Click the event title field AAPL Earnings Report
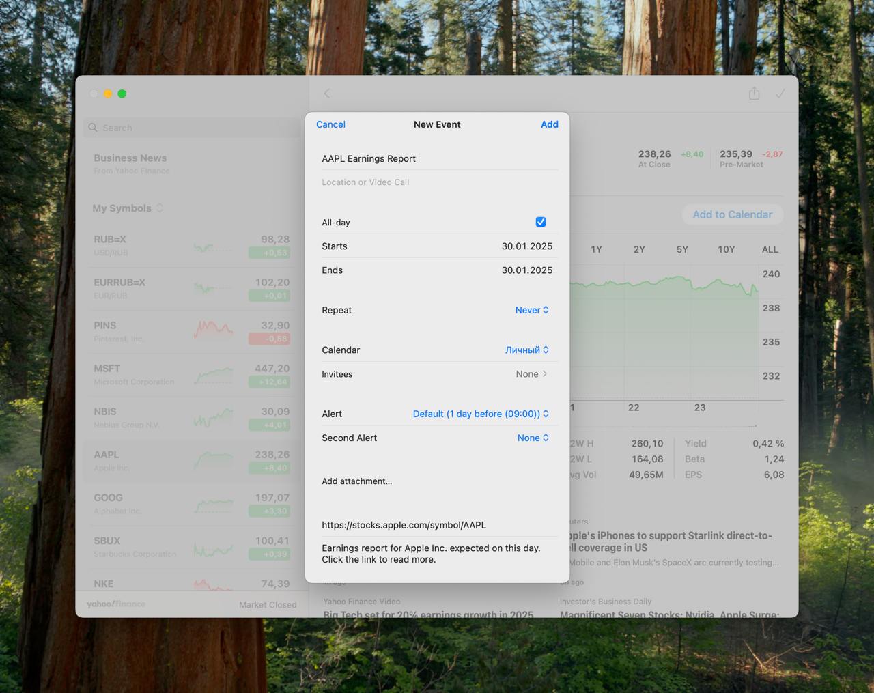874x693 pixels. [x=440, y=158]
